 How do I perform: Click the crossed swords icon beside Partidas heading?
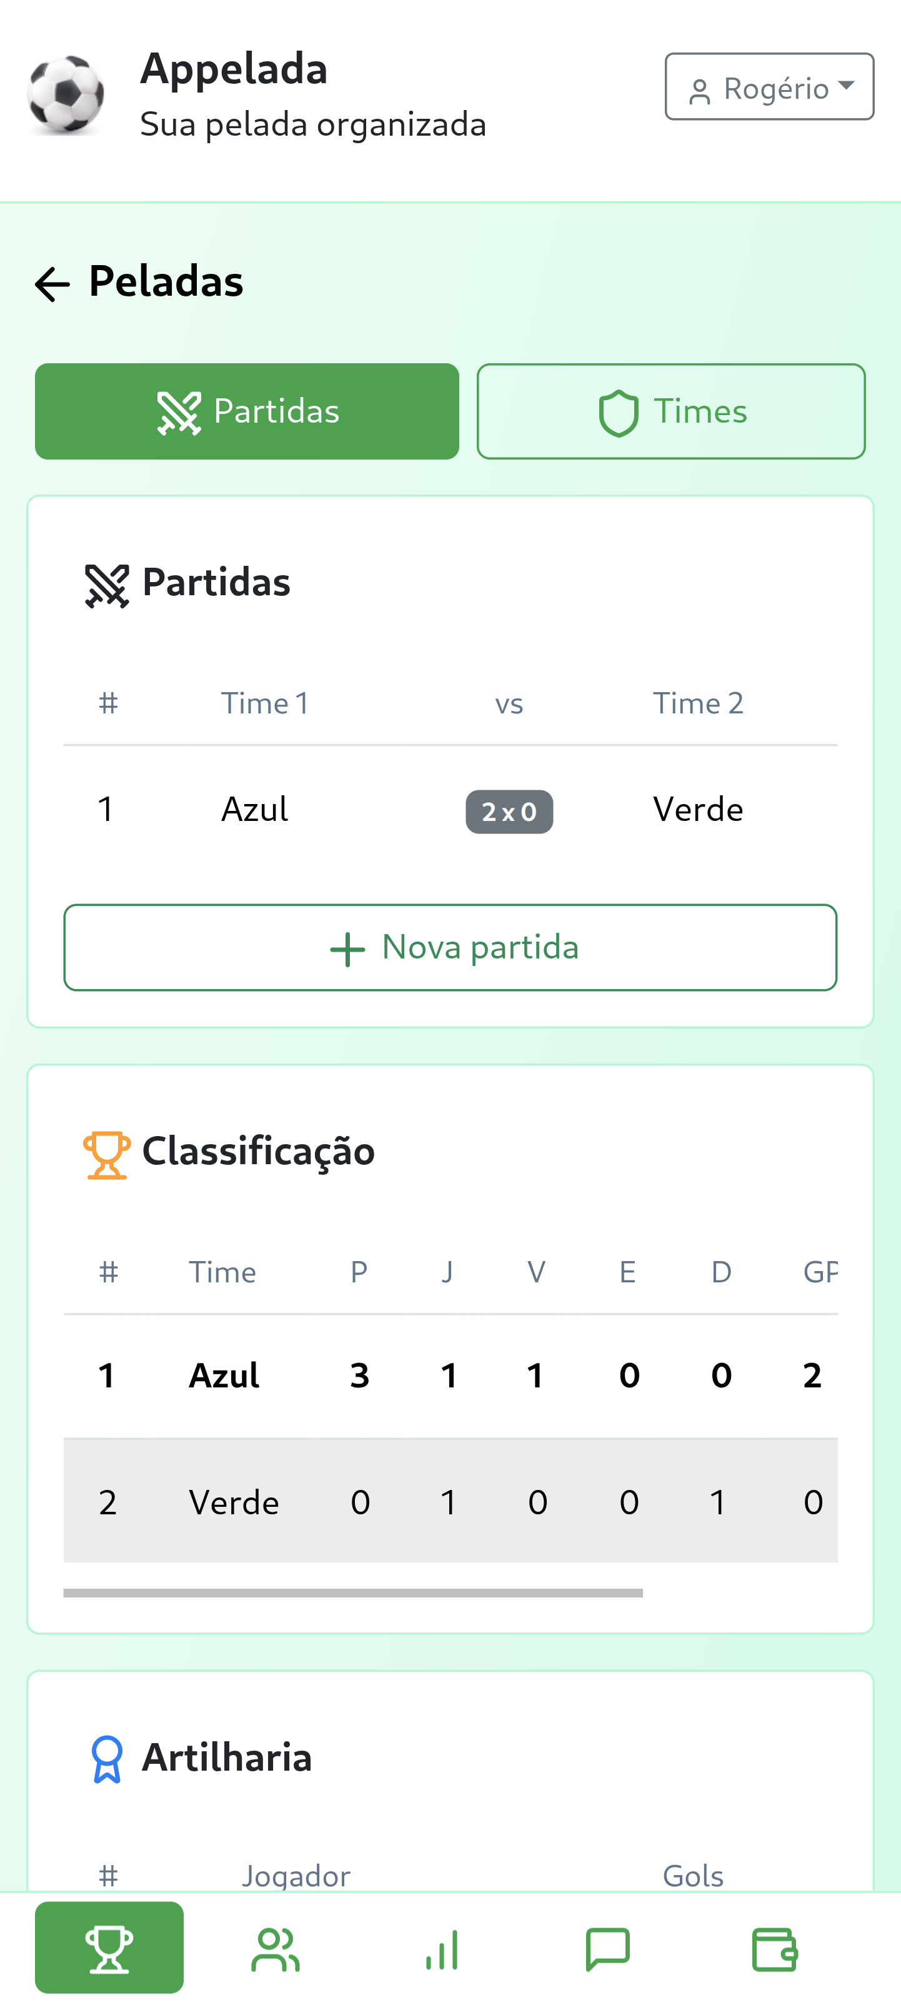click(106, 585)
